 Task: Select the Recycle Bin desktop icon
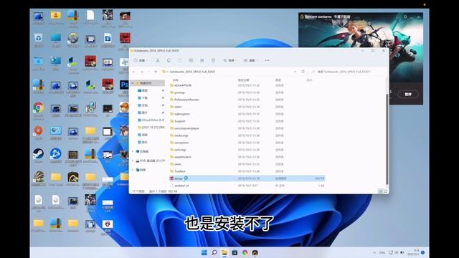(38, 40)
